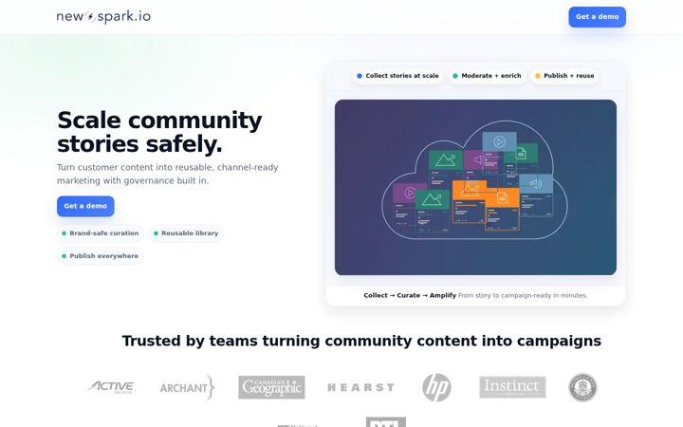Click the Archant logo

[x=187, y=387]
